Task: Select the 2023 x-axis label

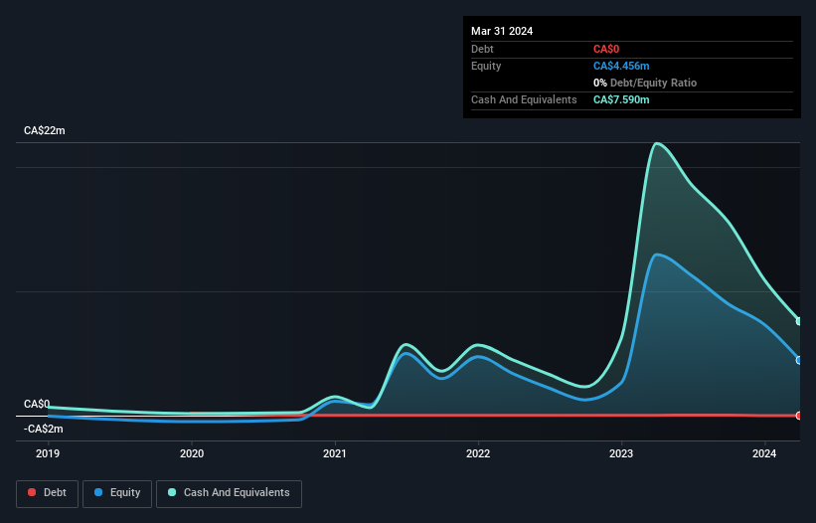Action: tap(621, 453)
